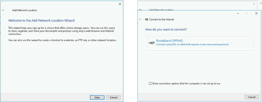
Task: Enable Show connection options checkbox
Action: tap(150, 83)
